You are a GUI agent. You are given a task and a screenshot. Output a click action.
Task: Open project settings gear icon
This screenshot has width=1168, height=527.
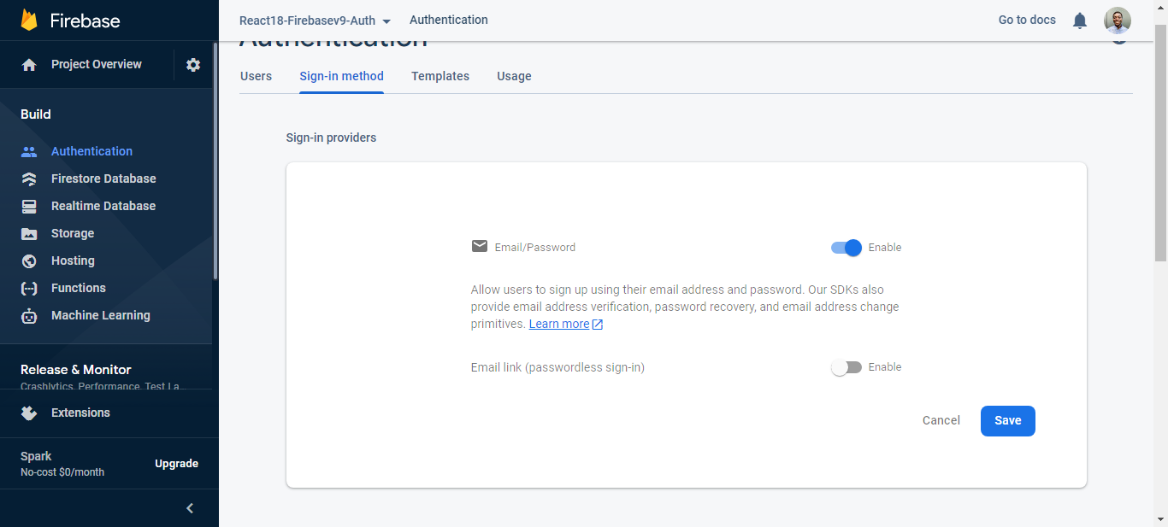193,65
